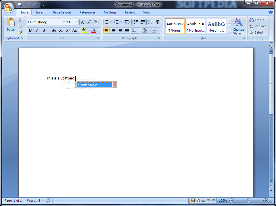Screen dimensions: 276x206
Task: Expand highlight color dropdown arrow
Action: (89, 31)
